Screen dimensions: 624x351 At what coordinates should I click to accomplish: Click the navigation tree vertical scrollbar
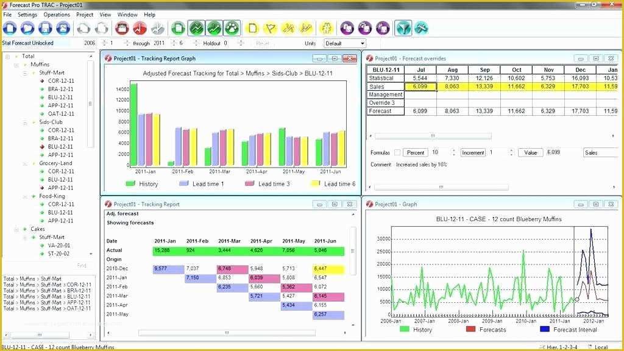coord(90,104)
